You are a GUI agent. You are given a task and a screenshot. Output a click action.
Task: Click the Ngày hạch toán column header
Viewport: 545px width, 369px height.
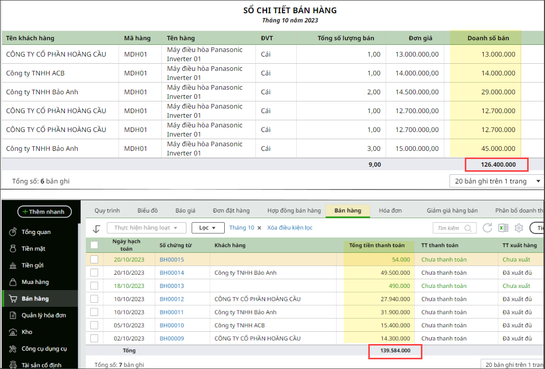127,245
